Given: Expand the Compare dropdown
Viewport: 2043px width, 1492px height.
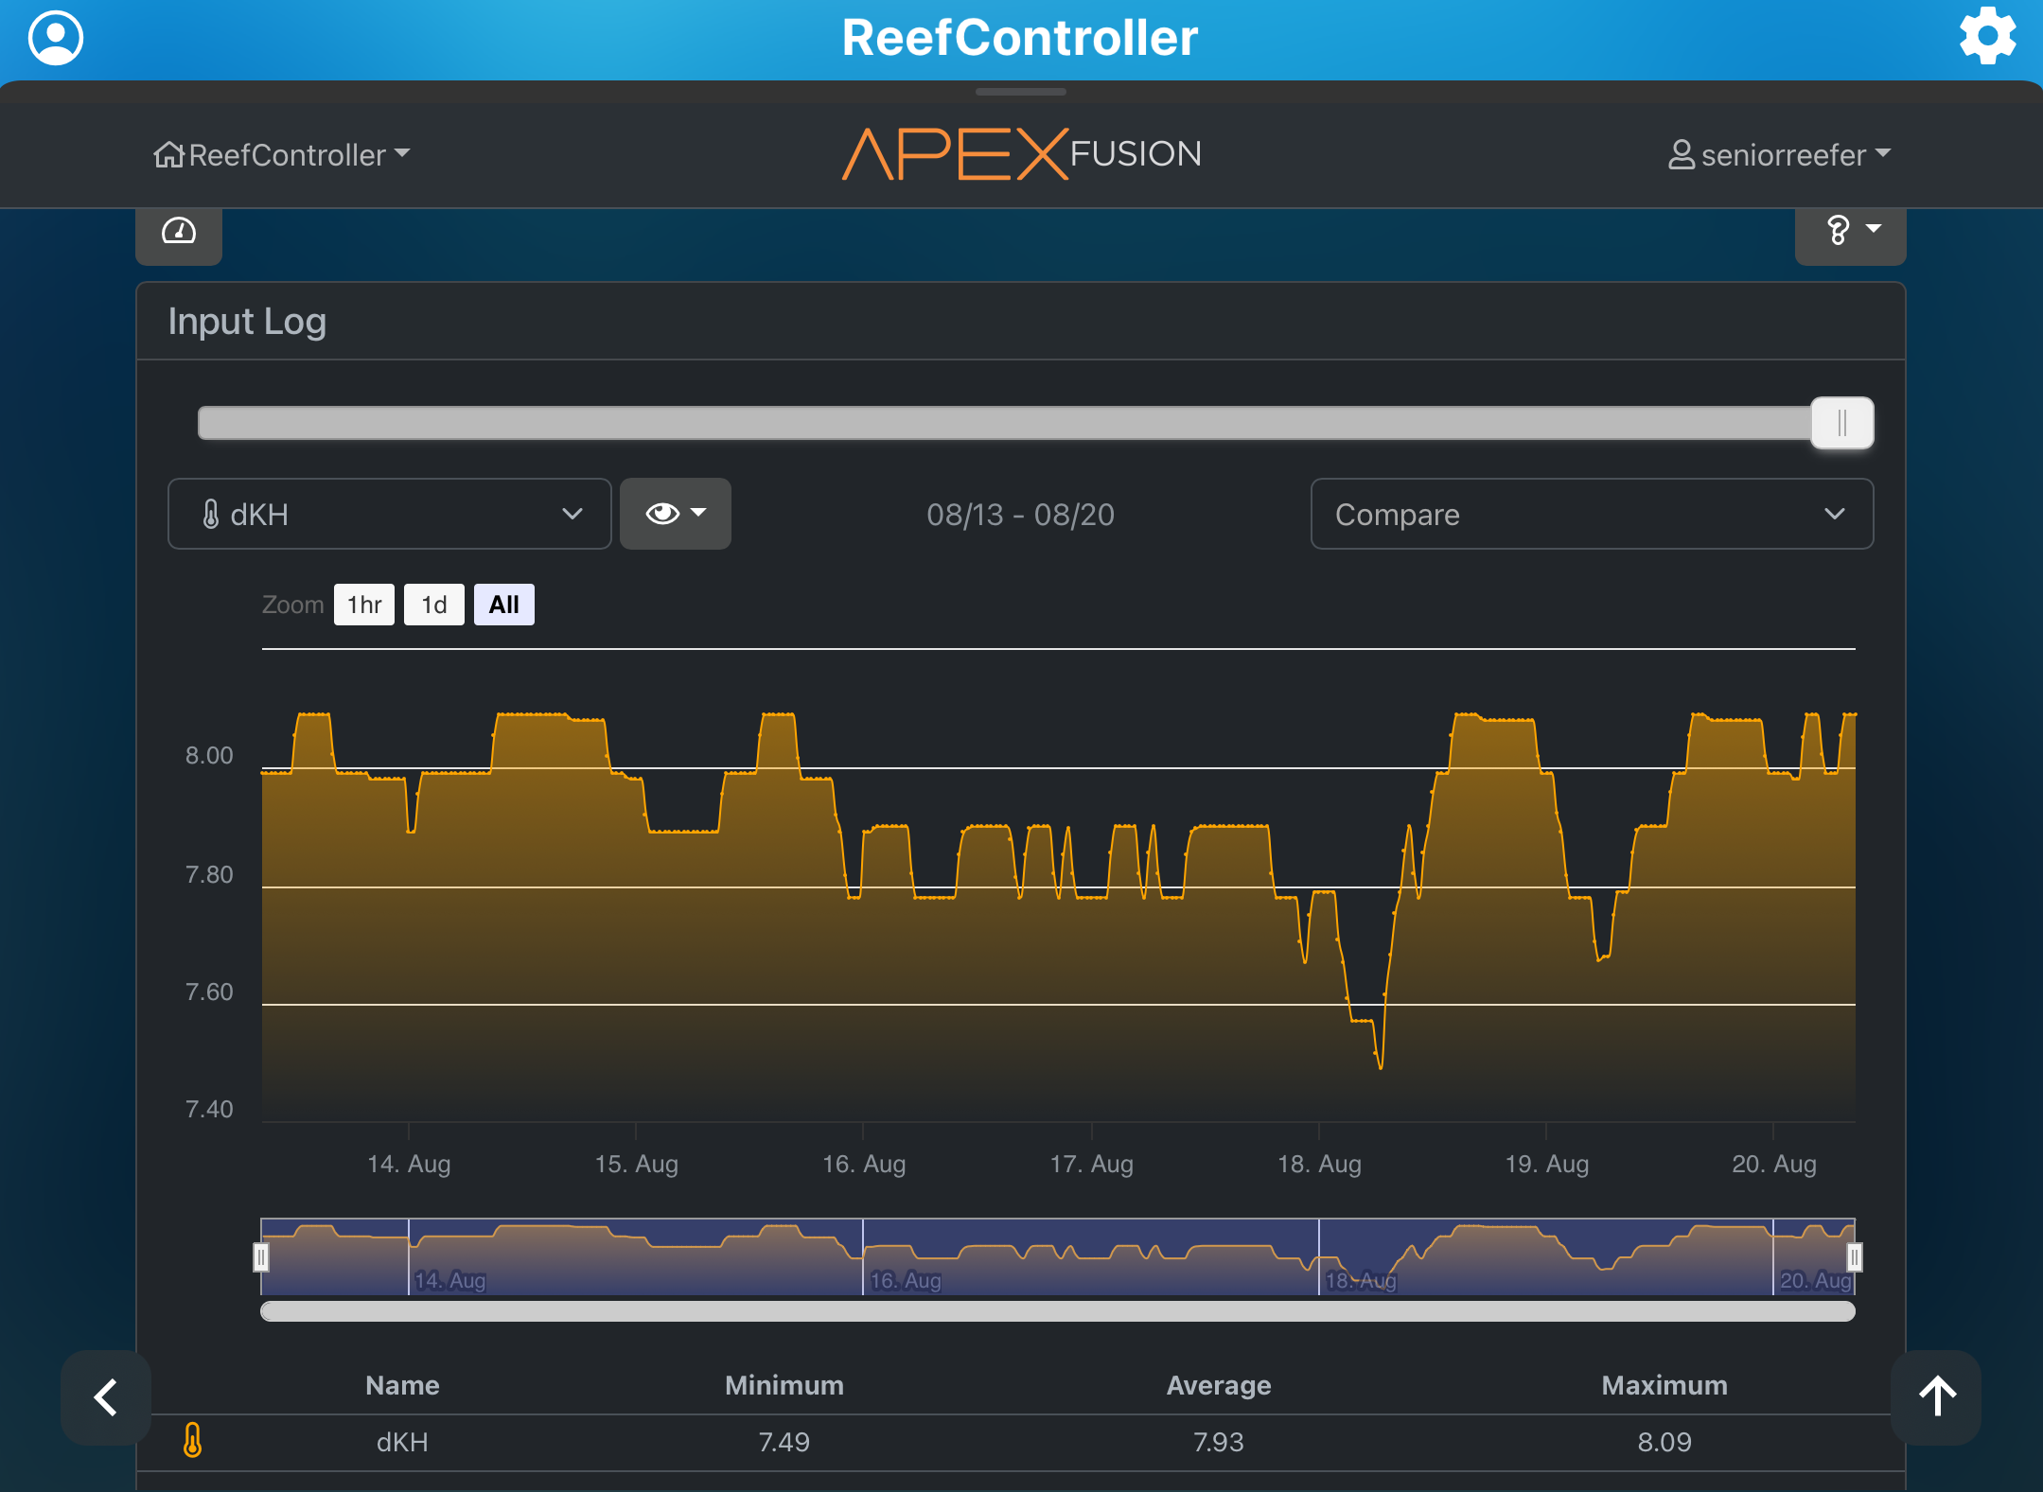Looking at the screenshot, I should (1591, 514).
